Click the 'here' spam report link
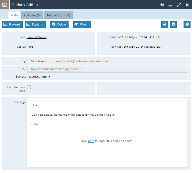The width and height of the screenshot is (192, 173). [x=91, y=141]
